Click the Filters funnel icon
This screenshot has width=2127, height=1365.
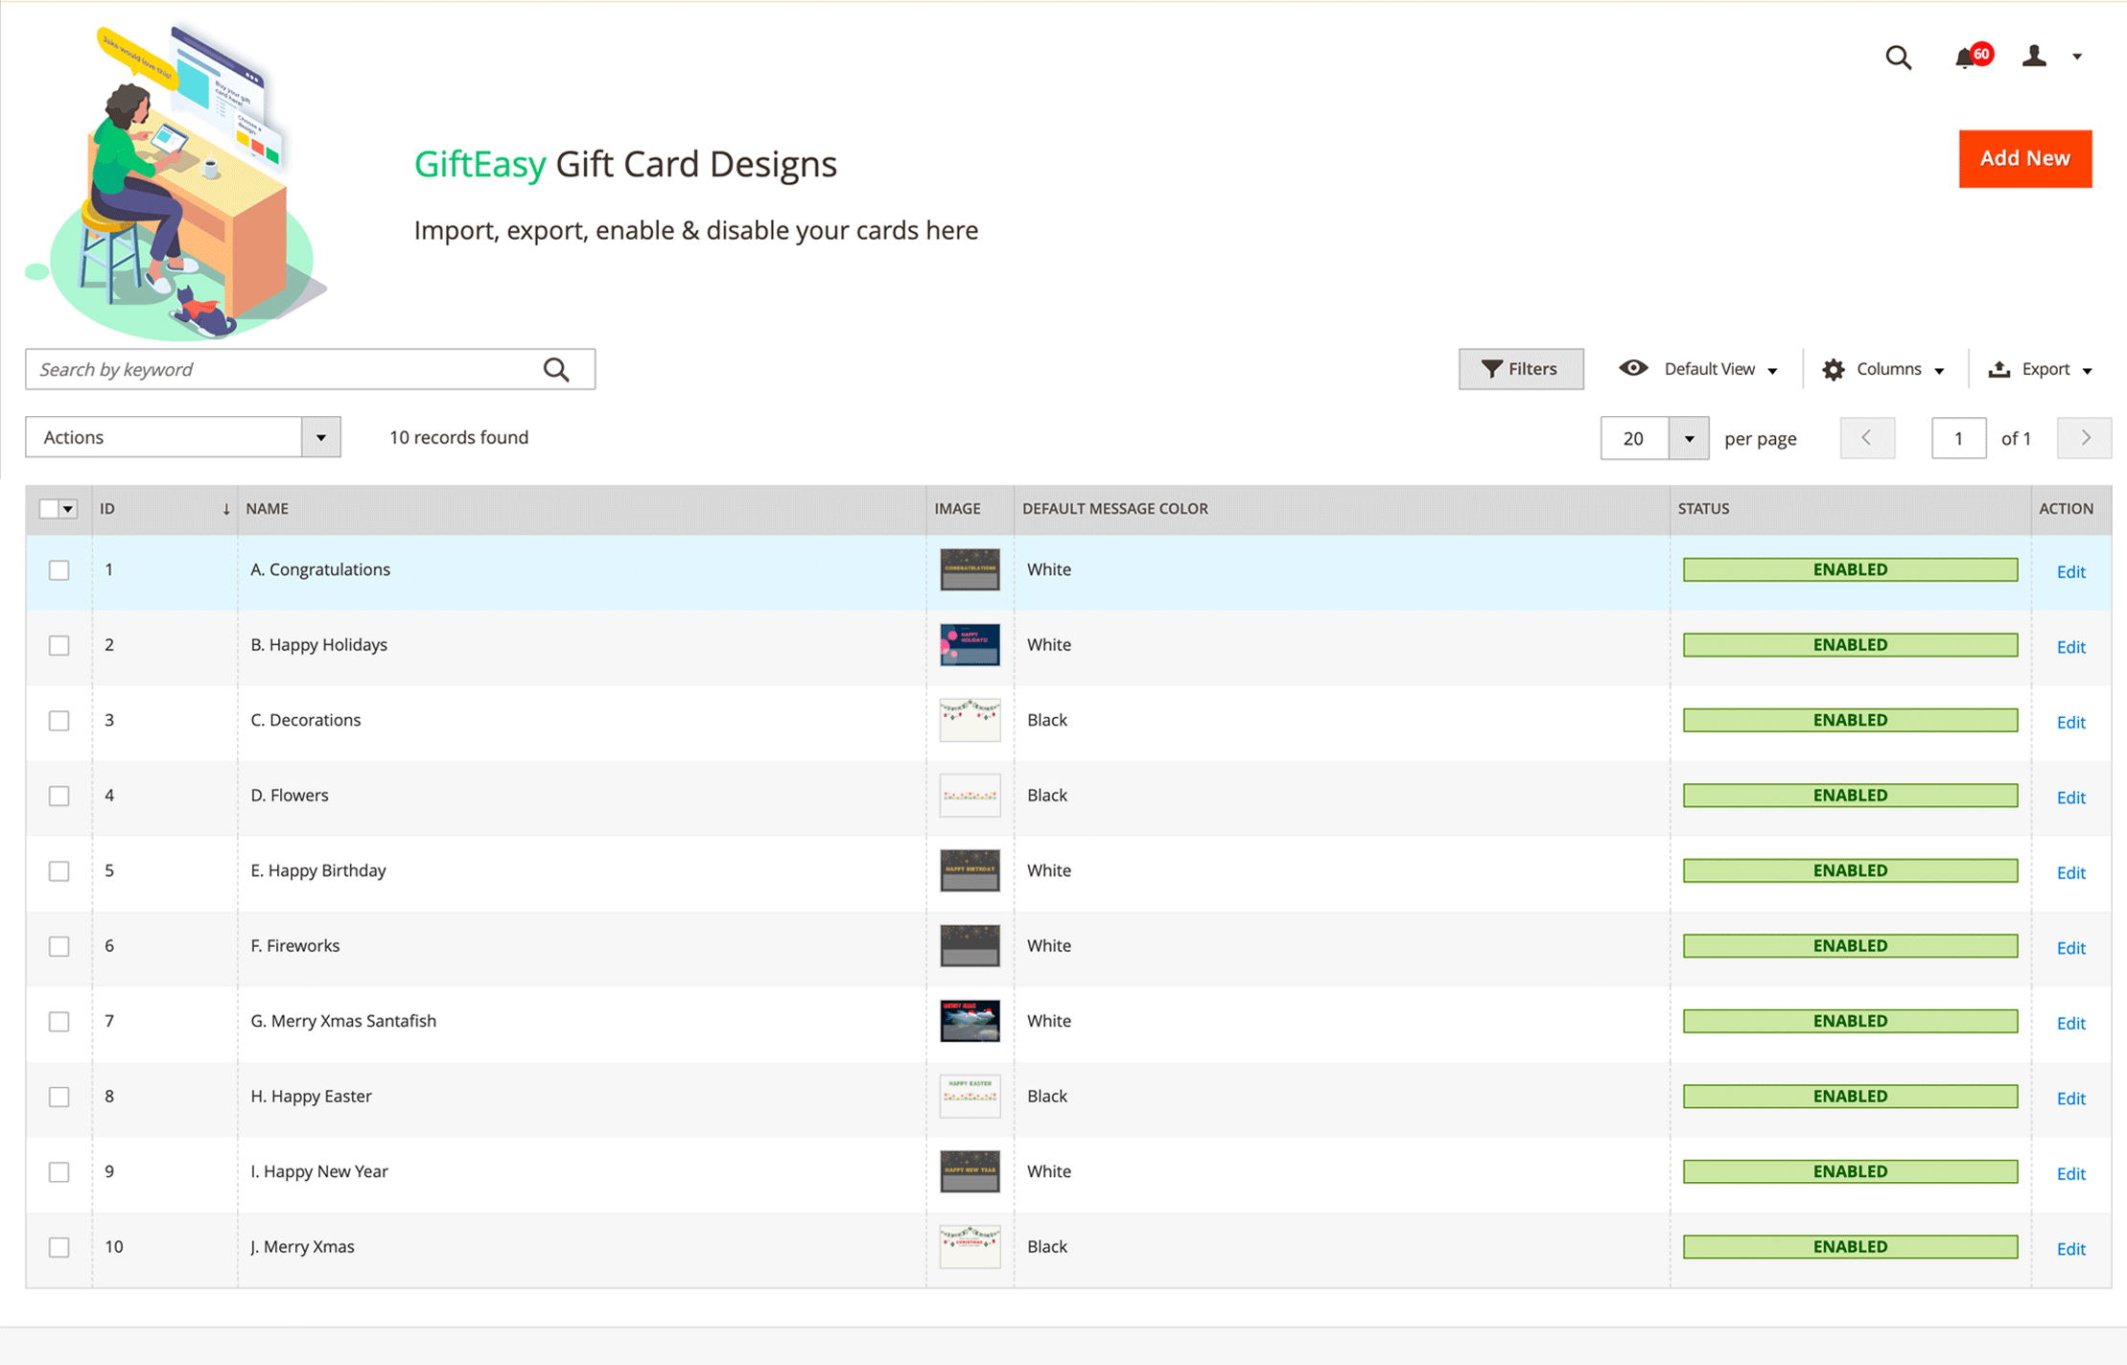coord(1491,368)
